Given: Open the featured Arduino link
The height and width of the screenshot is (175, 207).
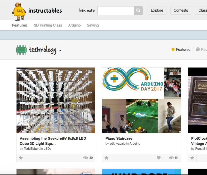Looking at the screenshot, I should coord(74,25).
